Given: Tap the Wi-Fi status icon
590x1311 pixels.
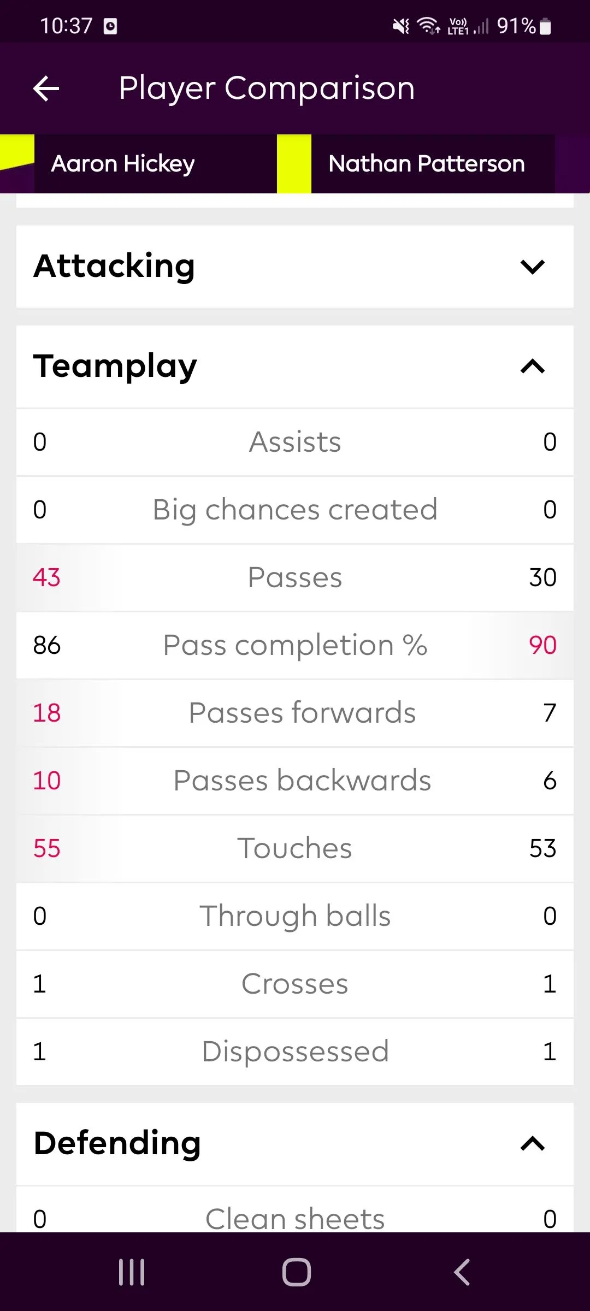Looking at the screenshot, I should tap(428, 26).
